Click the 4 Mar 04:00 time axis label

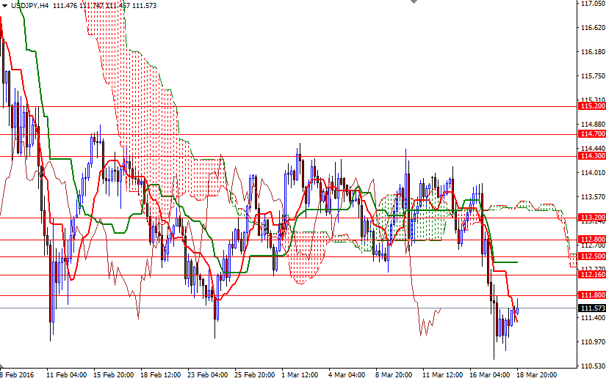(x=347, y=375)
